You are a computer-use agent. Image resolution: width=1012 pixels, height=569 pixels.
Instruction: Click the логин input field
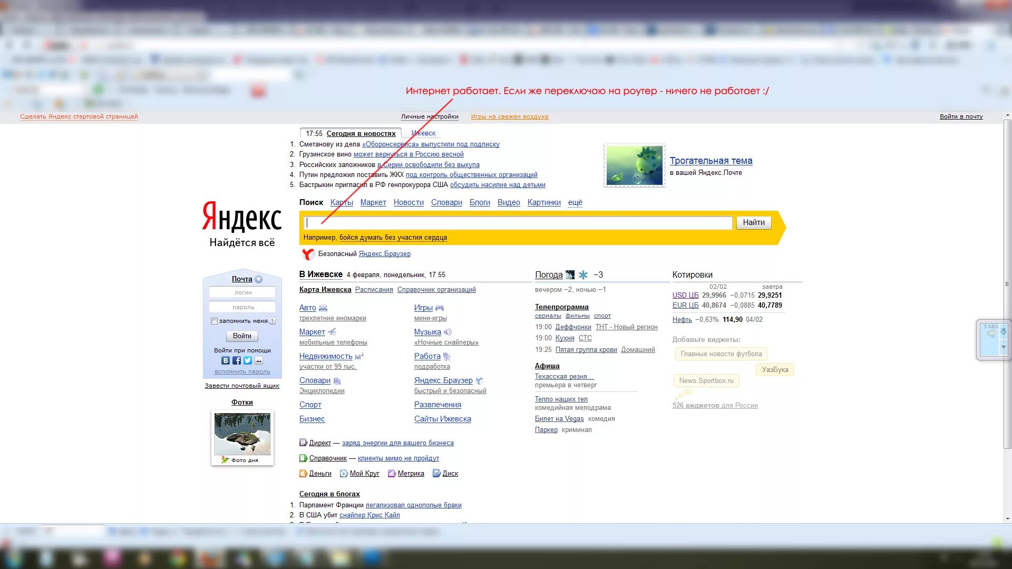tap(242, 292)
